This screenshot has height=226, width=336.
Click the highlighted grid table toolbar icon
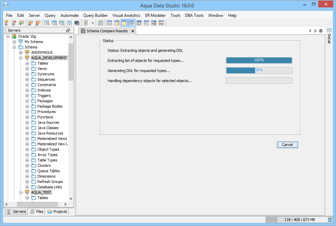point(131,23)
